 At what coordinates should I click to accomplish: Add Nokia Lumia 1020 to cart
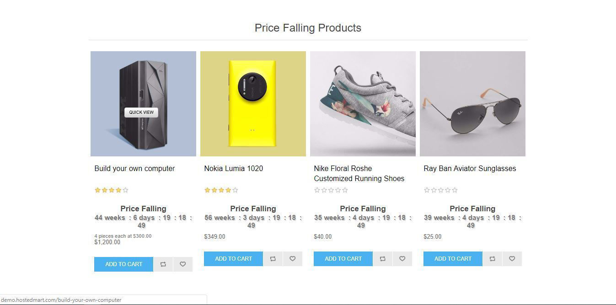233,258
